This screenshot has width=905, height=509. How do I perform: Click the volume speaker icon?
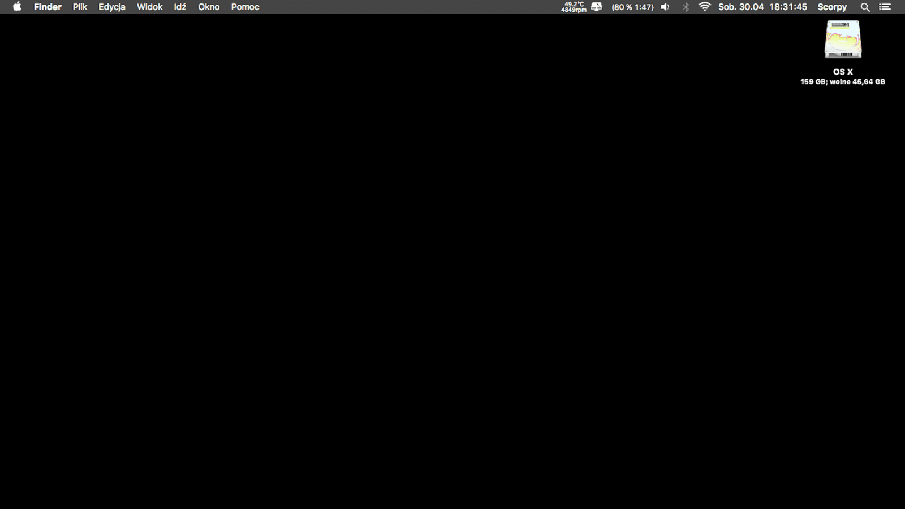(x=665, y=7)
